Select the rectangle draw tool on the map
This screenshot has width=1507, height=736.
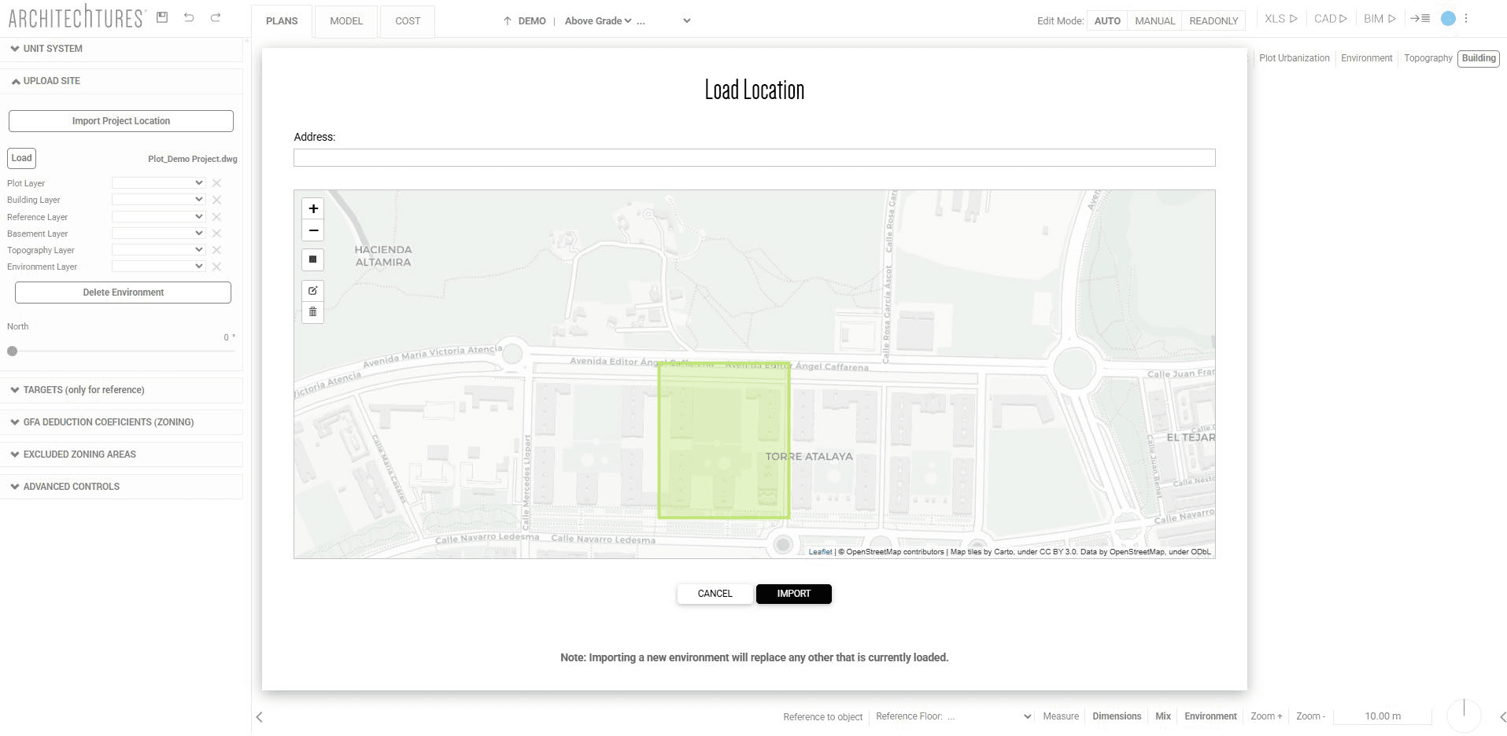coord(312,259)
